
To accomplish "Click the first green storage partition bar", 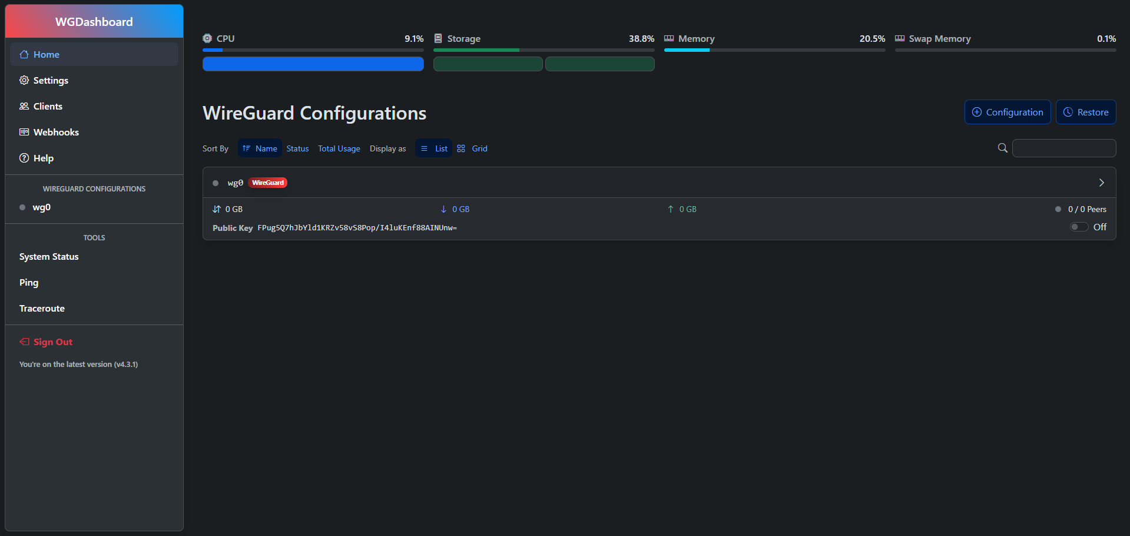I will pos(488,64).
